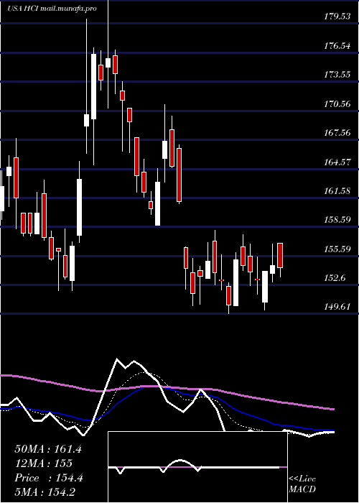Click the 179.53 price axis label
This screenshot has width=359, height=503.
[x=337, y=17]
